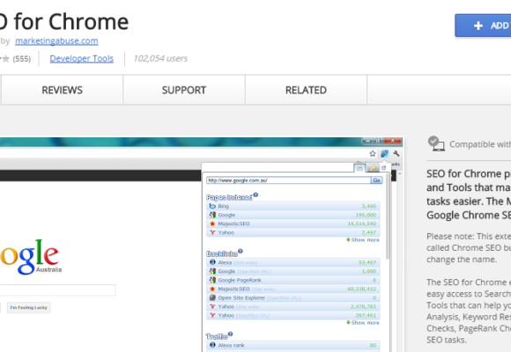Click the Google Specified URL value 1,000
The height and width of the screenshot is (352, 511).
coord(368,271)
